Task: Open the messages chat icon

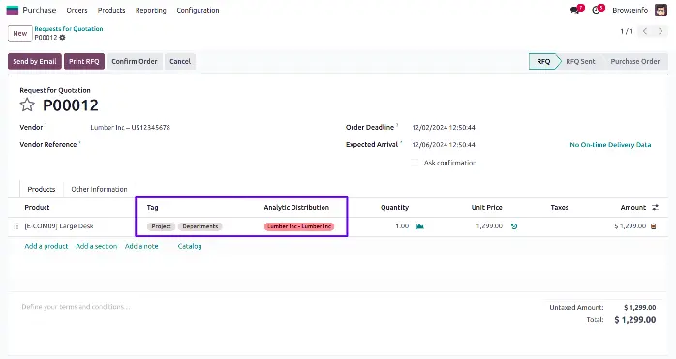Action: click(574, 10)
